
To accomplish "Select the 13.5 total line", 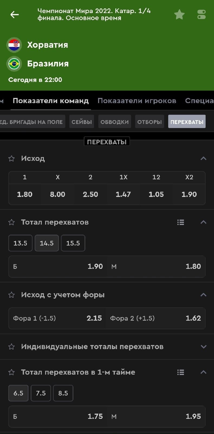I will [x=20, y=243].
